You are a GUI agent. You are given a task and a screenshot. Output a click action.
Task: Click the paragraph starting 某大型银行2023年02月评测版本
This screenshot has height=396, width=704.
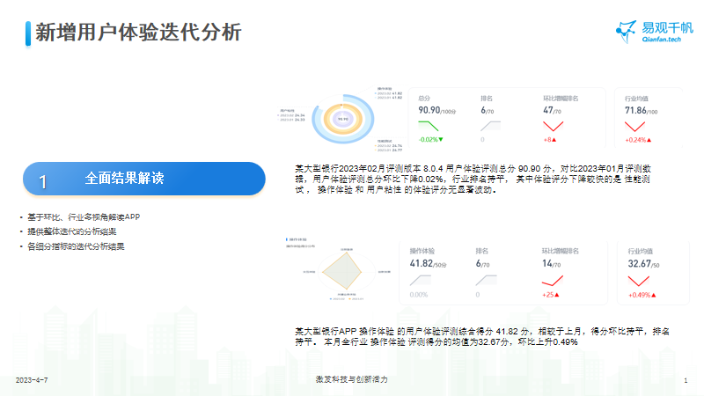point(473,180)
